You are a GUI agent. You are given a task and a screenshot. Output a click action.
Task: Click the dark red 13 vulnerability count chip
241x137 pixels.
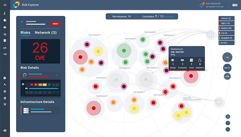tap(31, 85)
